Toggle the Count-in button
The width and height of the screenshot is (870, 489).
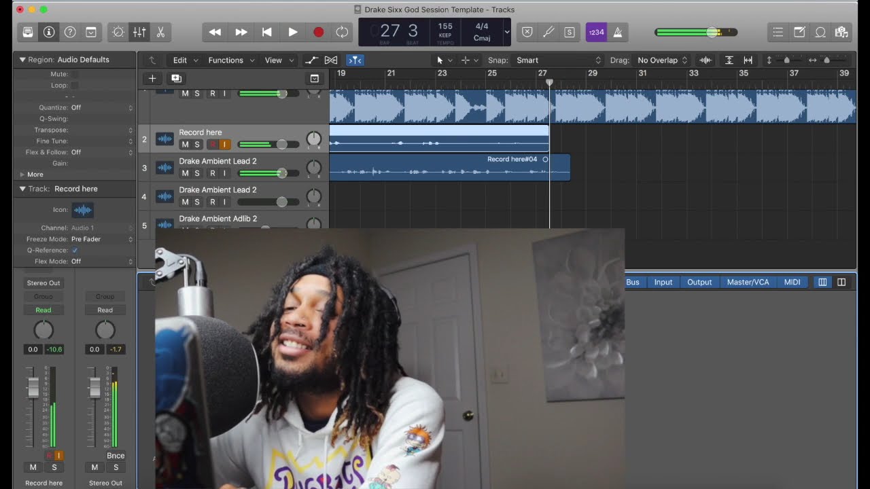pos(596,32)
